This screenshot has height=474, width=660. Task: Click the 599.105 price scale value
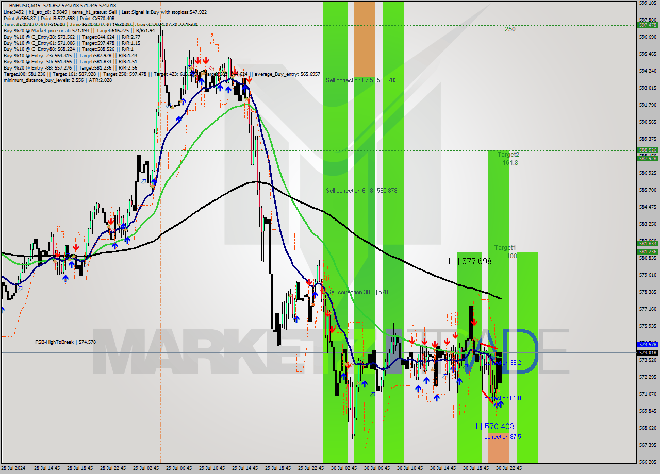(x=648, y=3)
